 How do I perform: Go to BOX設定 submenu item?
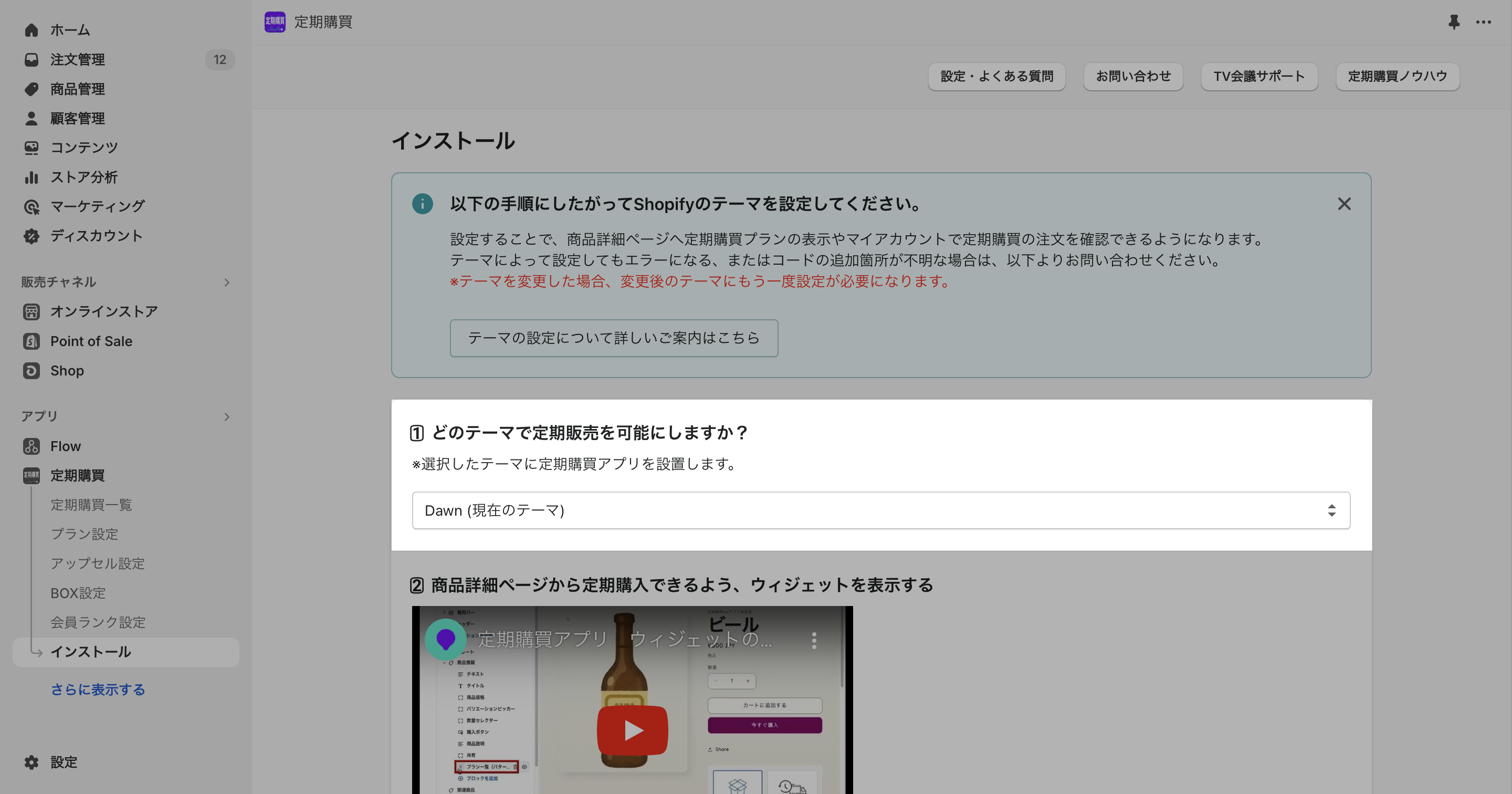click(78, 593)
